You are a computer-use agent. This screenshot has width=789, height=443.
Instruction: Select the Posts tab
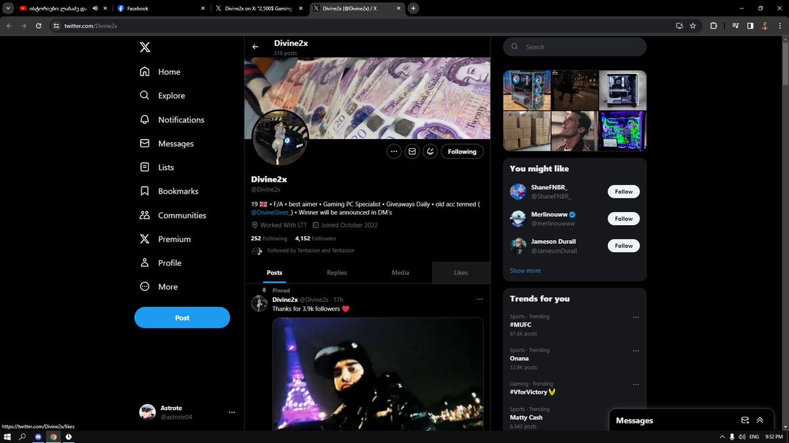click(275, 272)
